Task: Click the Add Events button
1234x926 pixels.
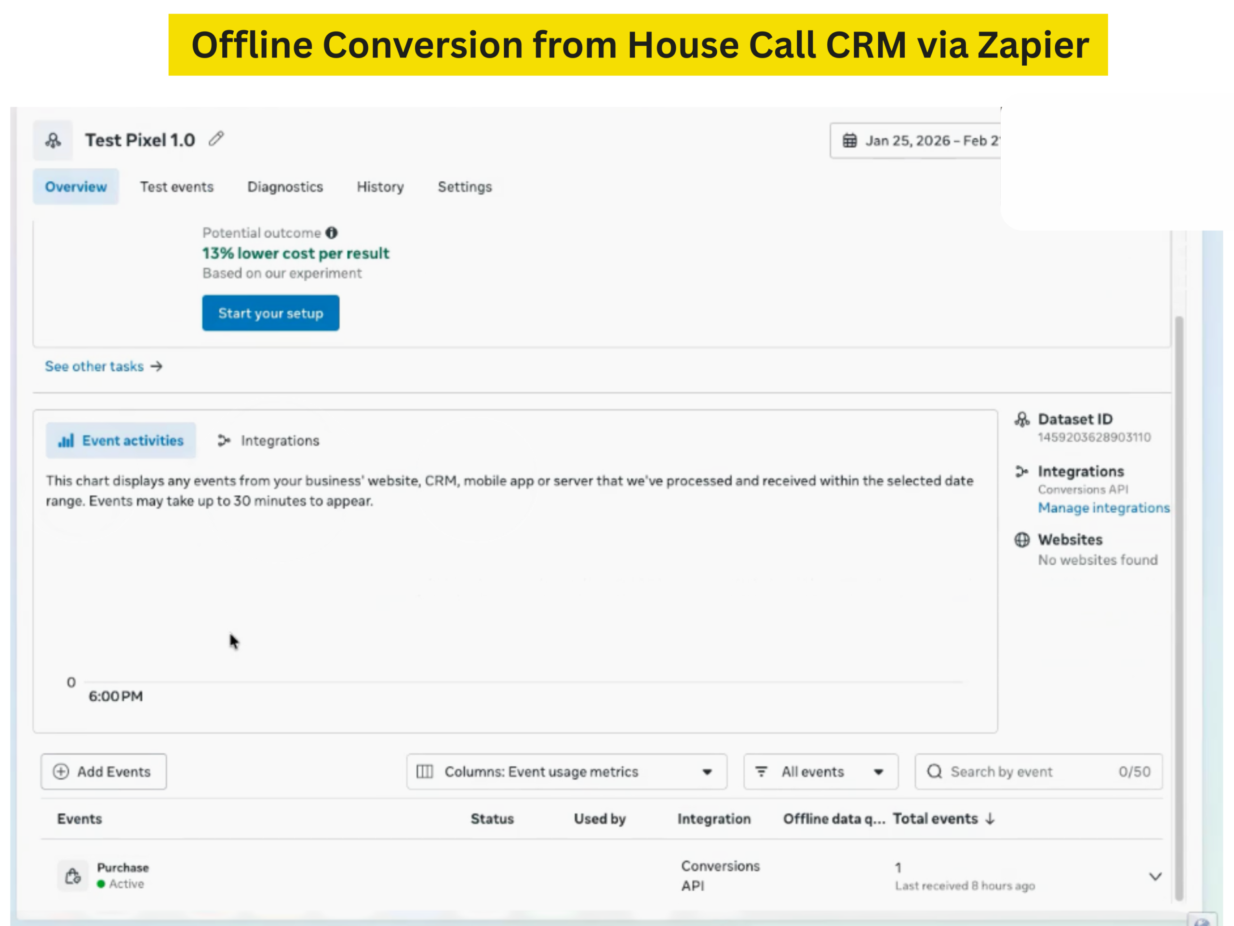Action: 103,771
